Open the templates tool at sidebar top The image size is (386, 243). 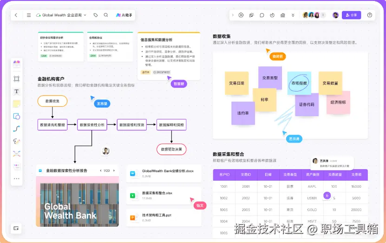[17, 64]
